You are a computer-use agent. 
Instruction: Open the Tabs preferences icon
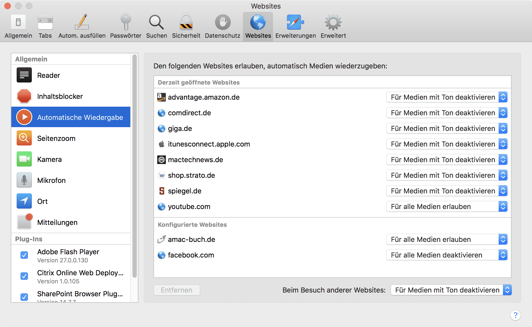45,22
